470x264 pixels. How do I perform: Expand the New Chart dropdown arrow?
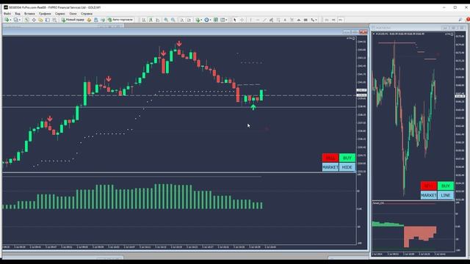pyautogui.click(x=10, y=20)
